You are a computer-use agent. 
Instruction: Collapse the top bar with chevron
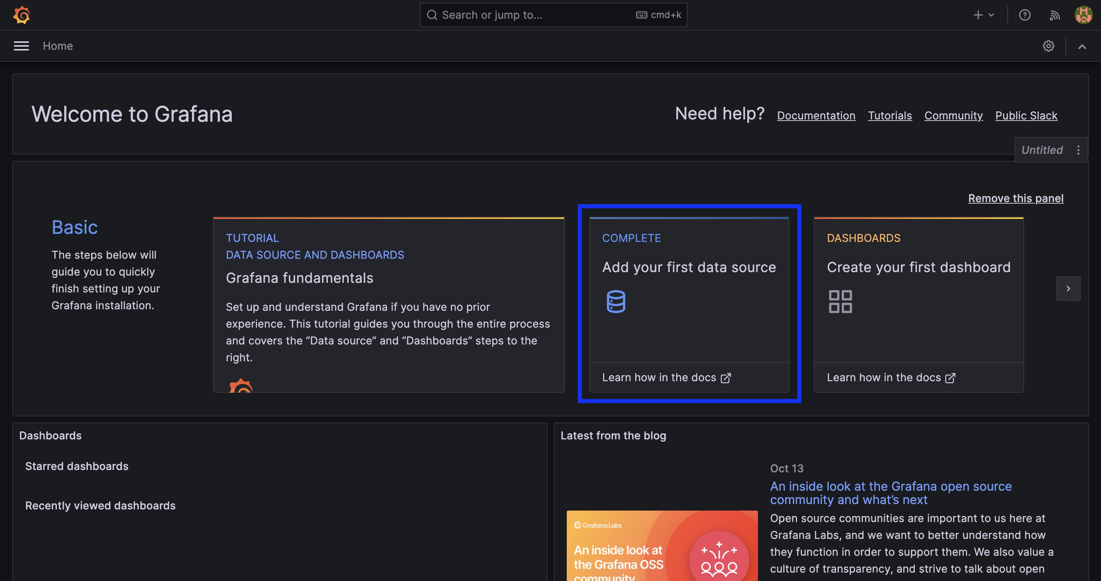coord(1082,46)
